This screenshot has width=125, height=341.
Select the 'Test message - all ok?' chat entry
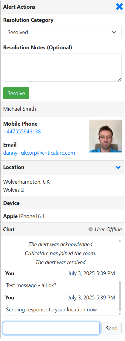pos(31,285)
